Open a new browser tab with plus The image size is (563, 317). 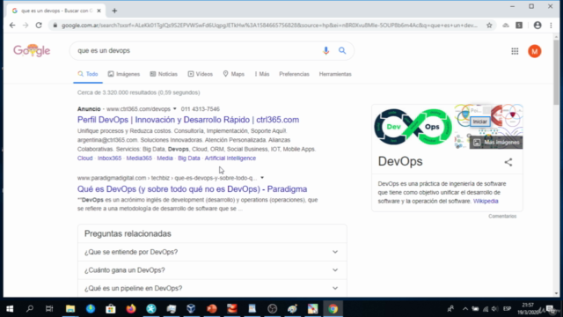[114, 11]
